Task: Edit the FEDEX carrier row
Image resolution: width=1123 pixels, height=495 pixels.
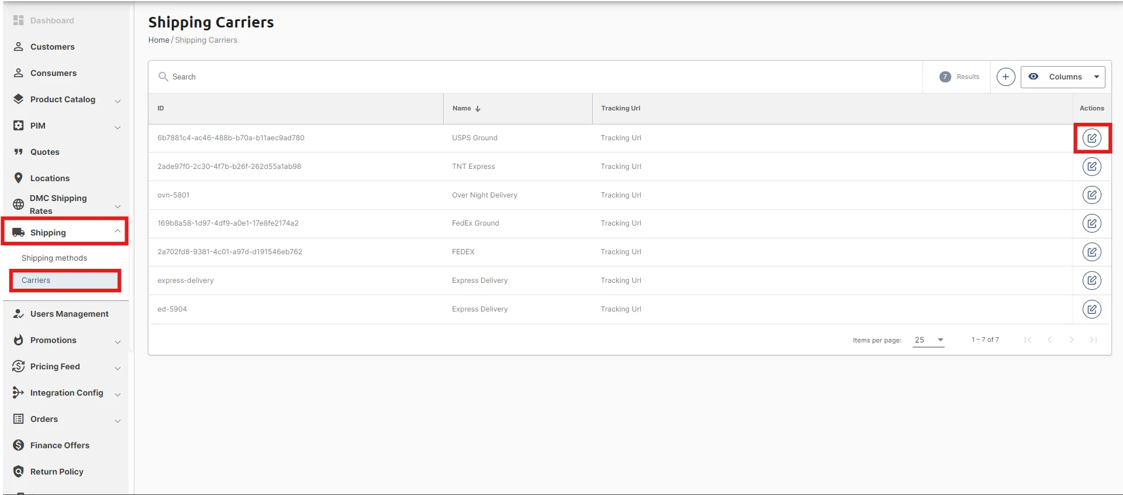Action: pos(1091,252)
